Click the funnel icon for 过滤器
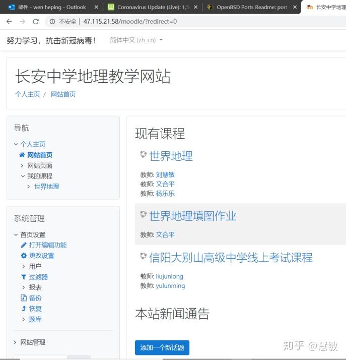Image resolution: width=346 pixels, height=360 pixels. coord(24,277)
